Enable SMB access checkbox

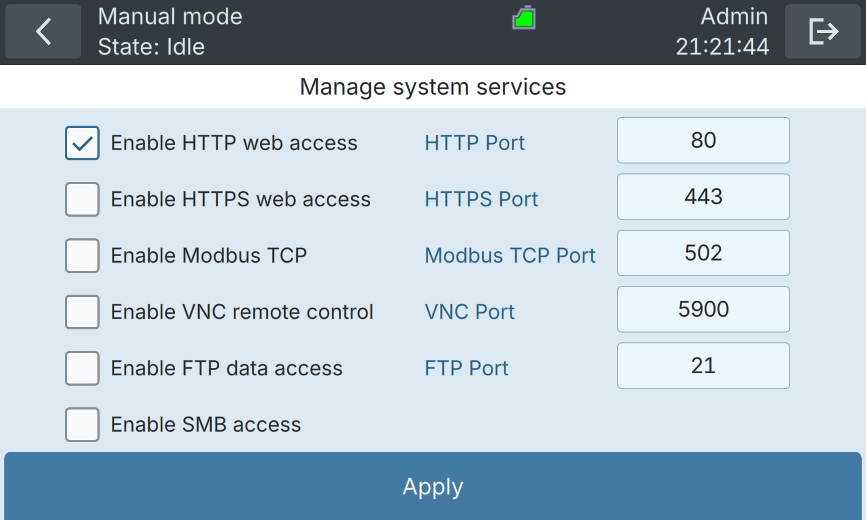click(x=82, y=425)
